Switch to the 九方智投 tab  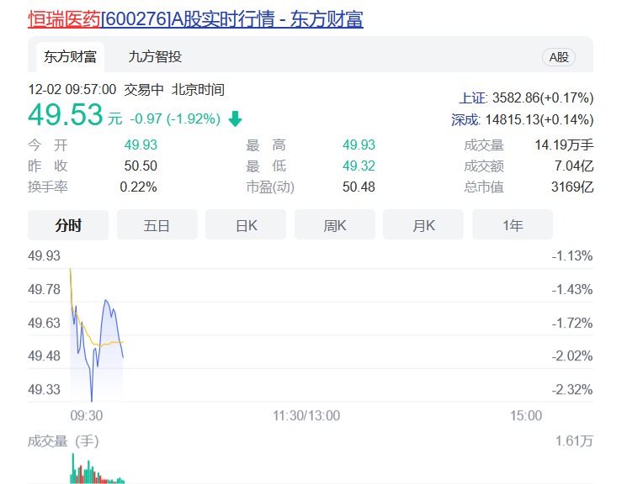[x=155, y=56]
